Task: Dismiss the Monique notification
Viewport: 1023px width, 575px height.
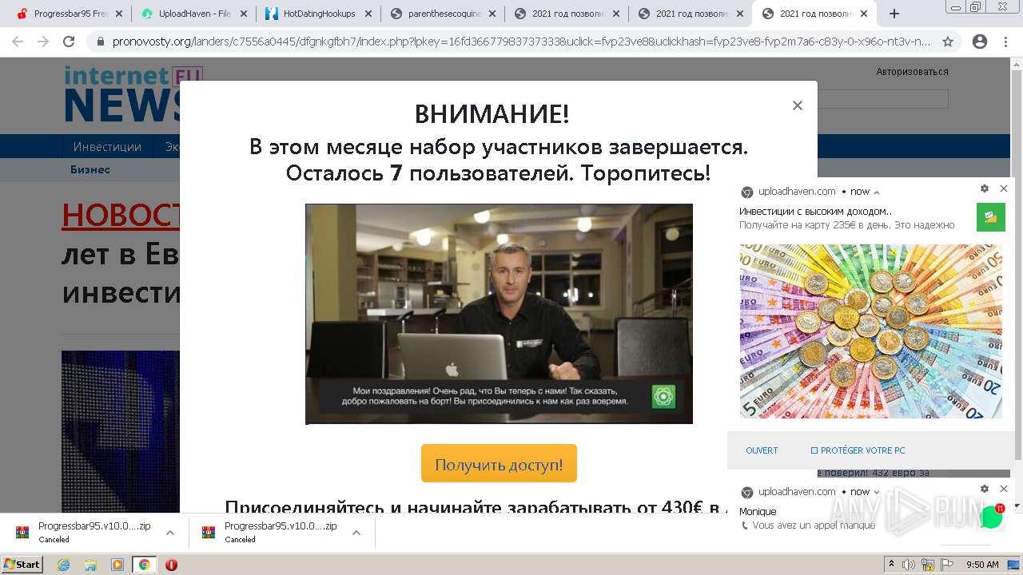Action: click(1004, 489)
